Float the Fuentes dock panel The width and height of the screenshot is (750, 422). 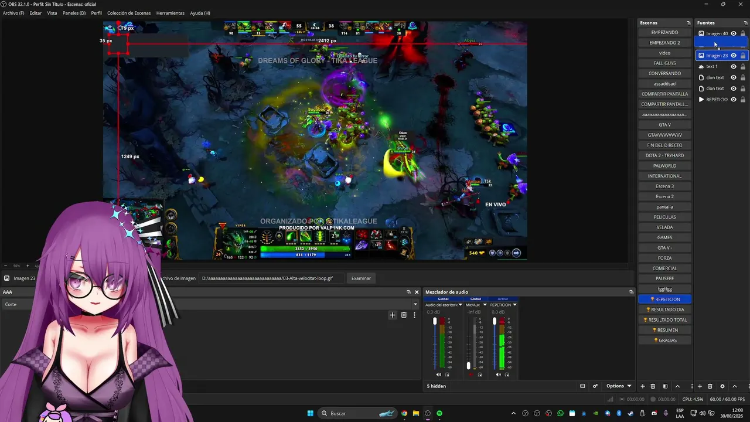[x=745, y=23]
